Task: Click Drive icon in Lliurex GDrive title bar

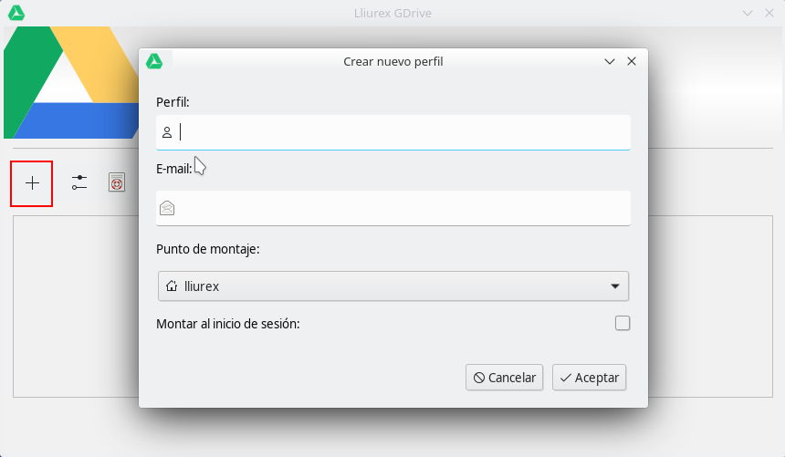Action: [x=16, y=13]
